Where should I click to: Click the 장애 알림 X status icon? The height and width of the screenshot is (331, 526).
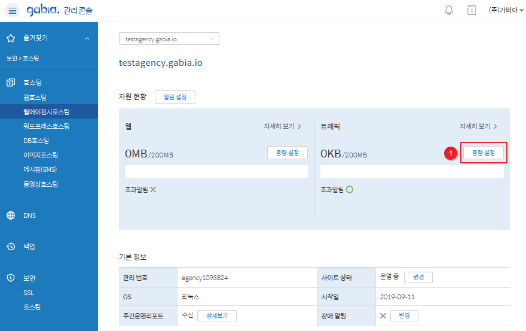point(383,316)
